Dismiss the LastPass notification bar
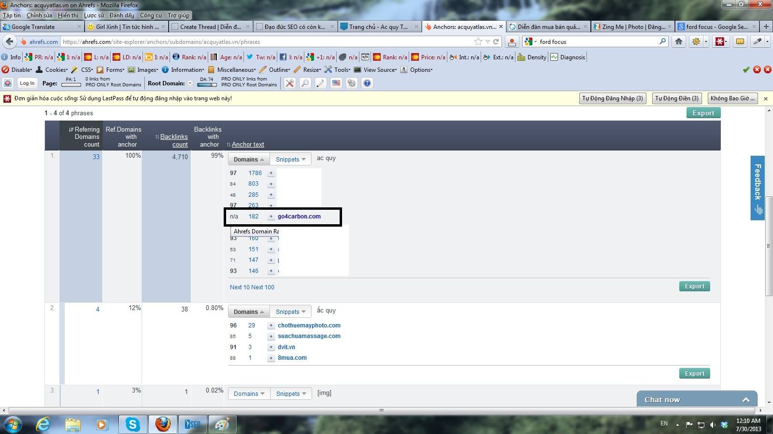 point(765,98)
